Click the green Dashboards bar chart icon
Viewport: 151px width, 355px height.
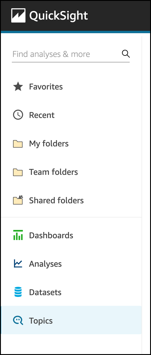[18, 235]
